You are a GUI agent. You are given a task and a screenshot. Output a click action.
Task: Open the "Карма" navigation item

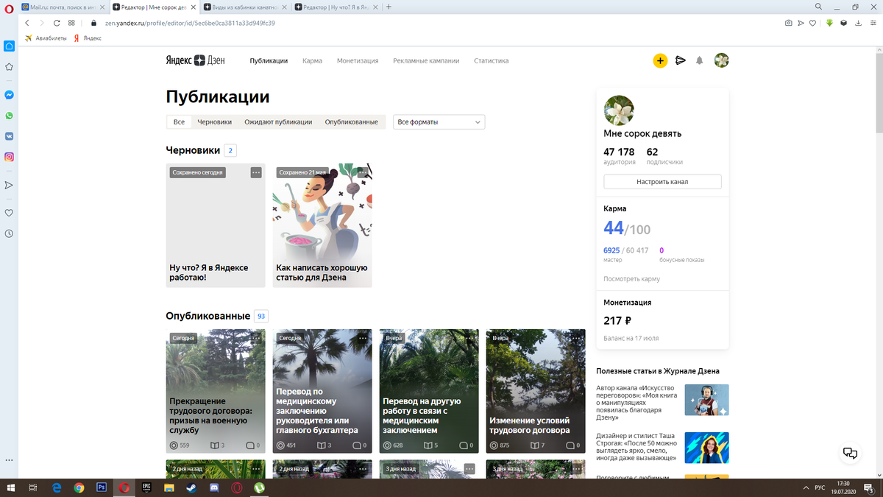pos(312,60)
